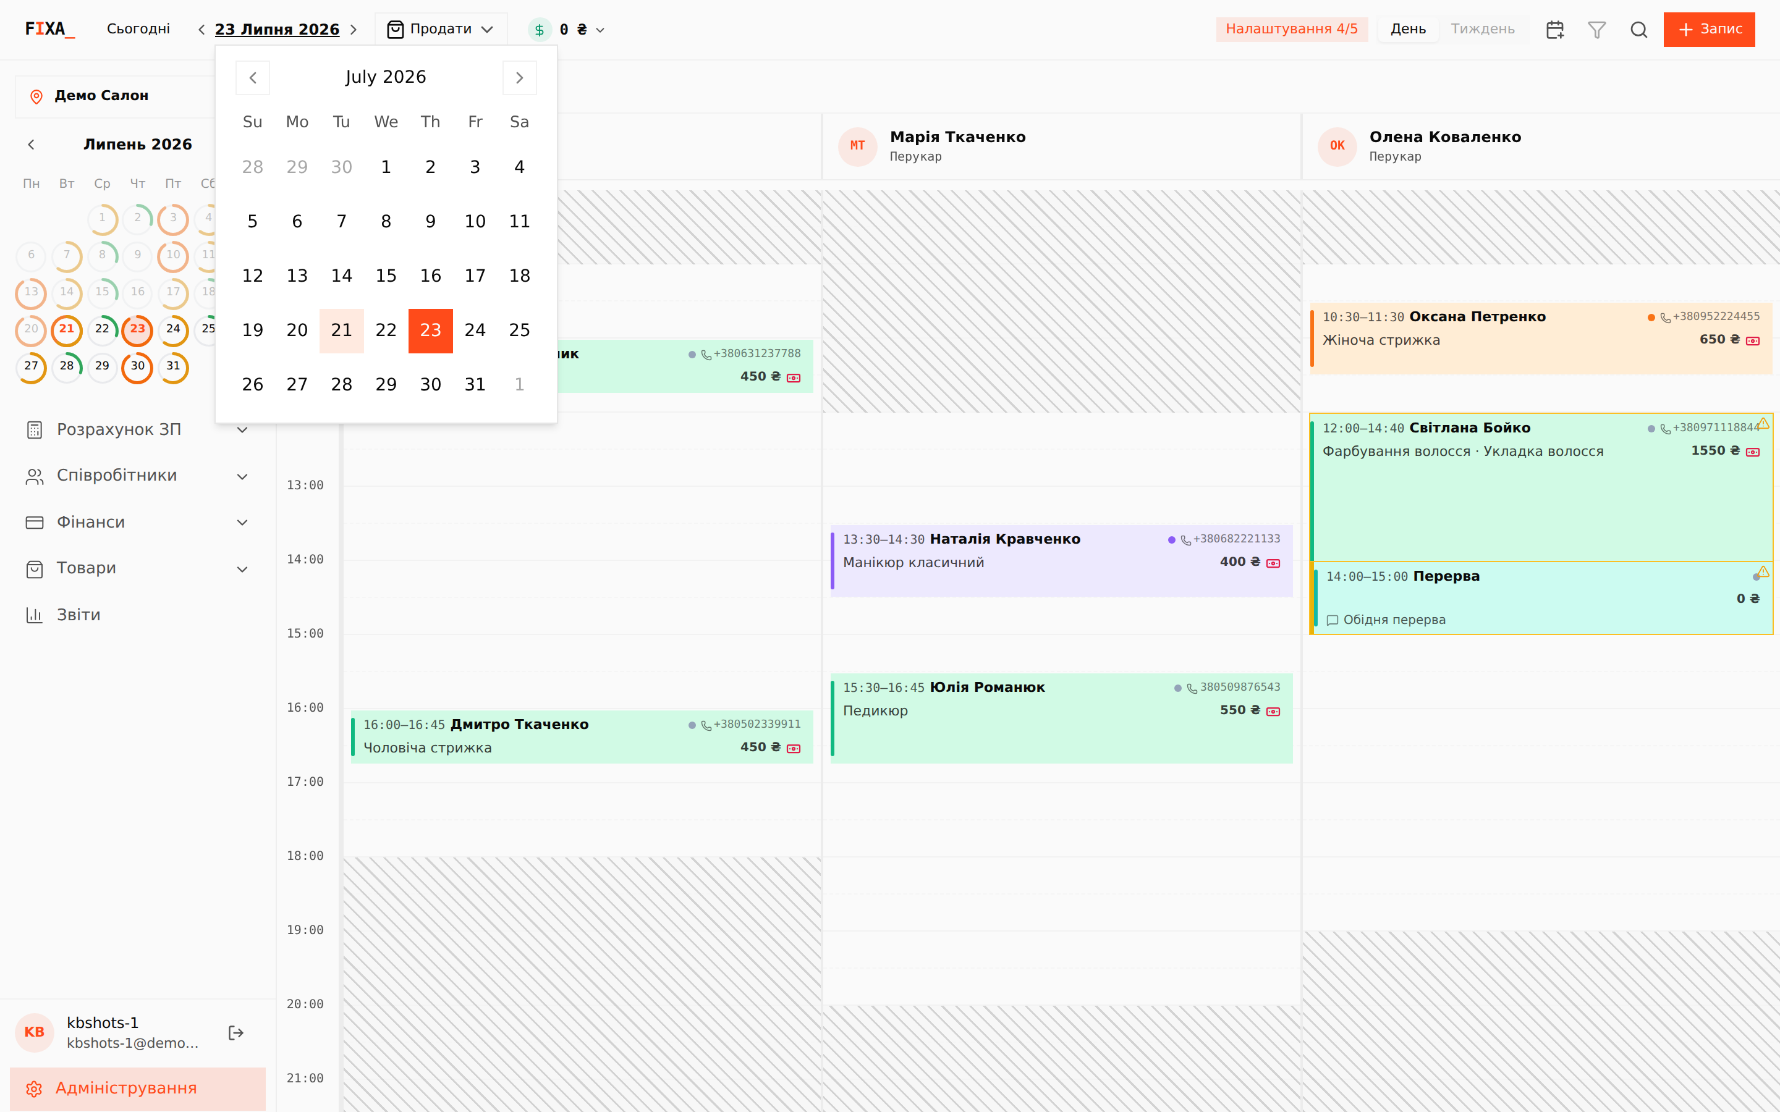
Task: Select day 30 in sidebar mini calendar
Action: coord(138,368)
